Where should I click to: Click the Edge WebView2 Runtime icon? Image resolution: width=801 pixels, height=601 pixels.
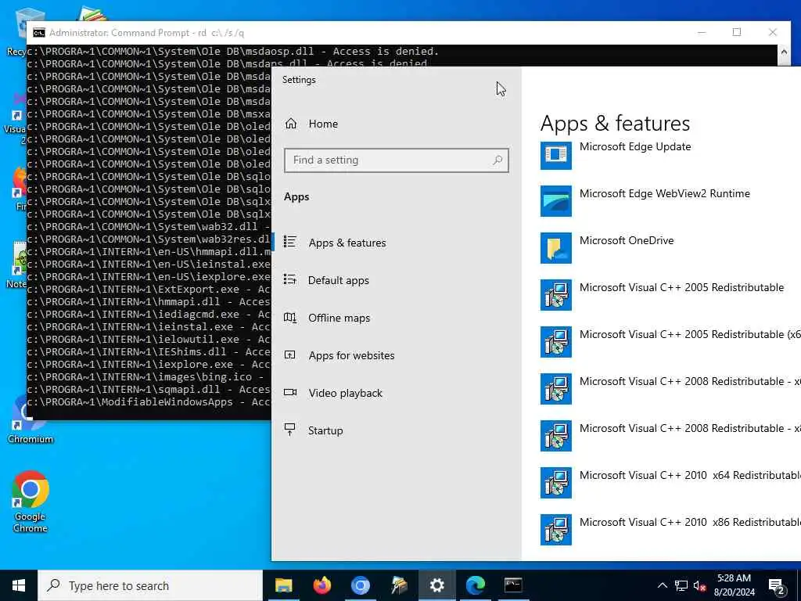click(556, 201)
